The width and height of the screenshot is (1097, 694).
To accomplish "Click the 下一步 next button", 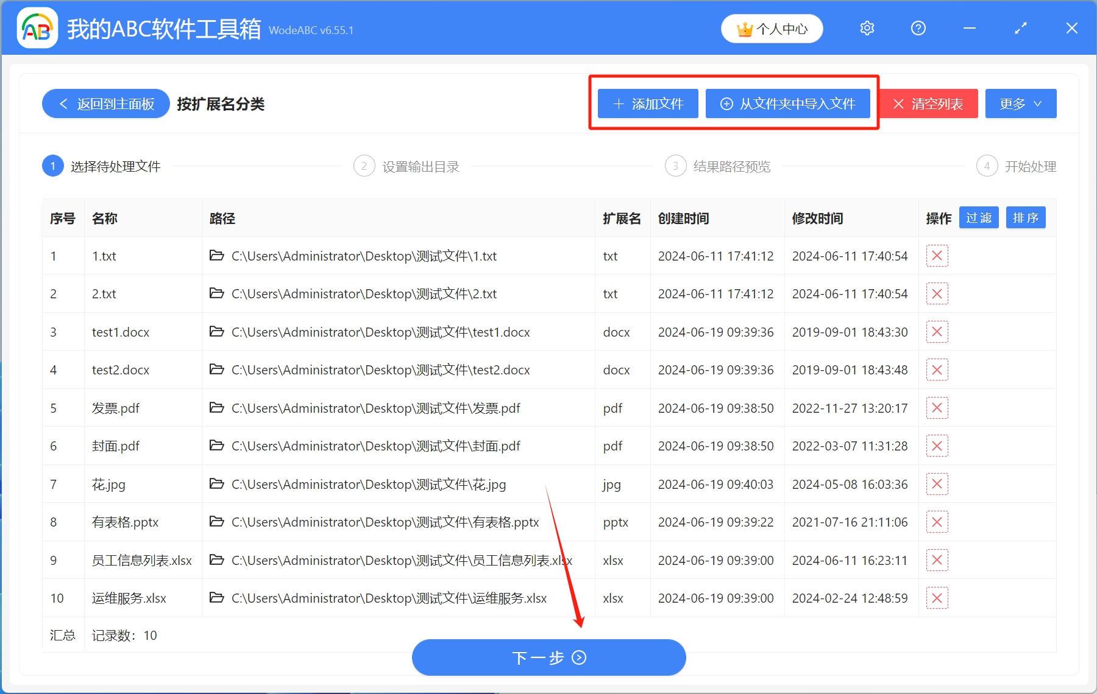I will [x=548, y=657].
